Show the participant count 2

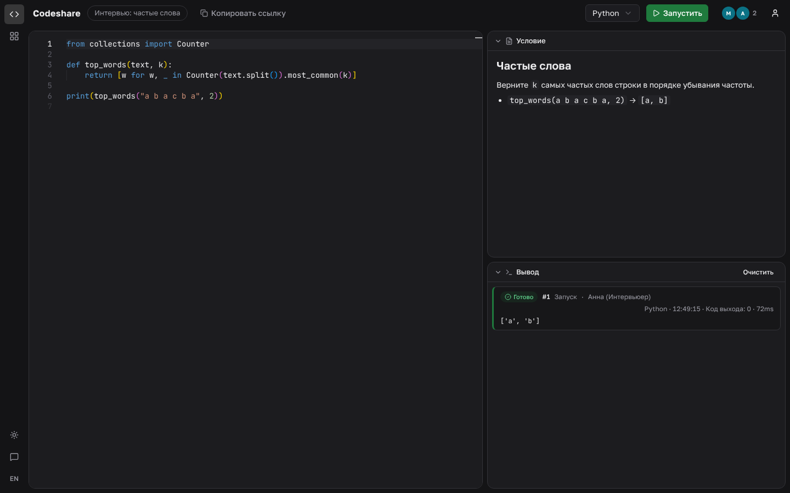[755, 13]
